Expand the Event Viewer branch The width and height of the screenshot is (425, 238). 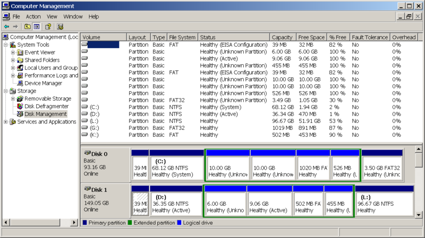coord(13,52)
